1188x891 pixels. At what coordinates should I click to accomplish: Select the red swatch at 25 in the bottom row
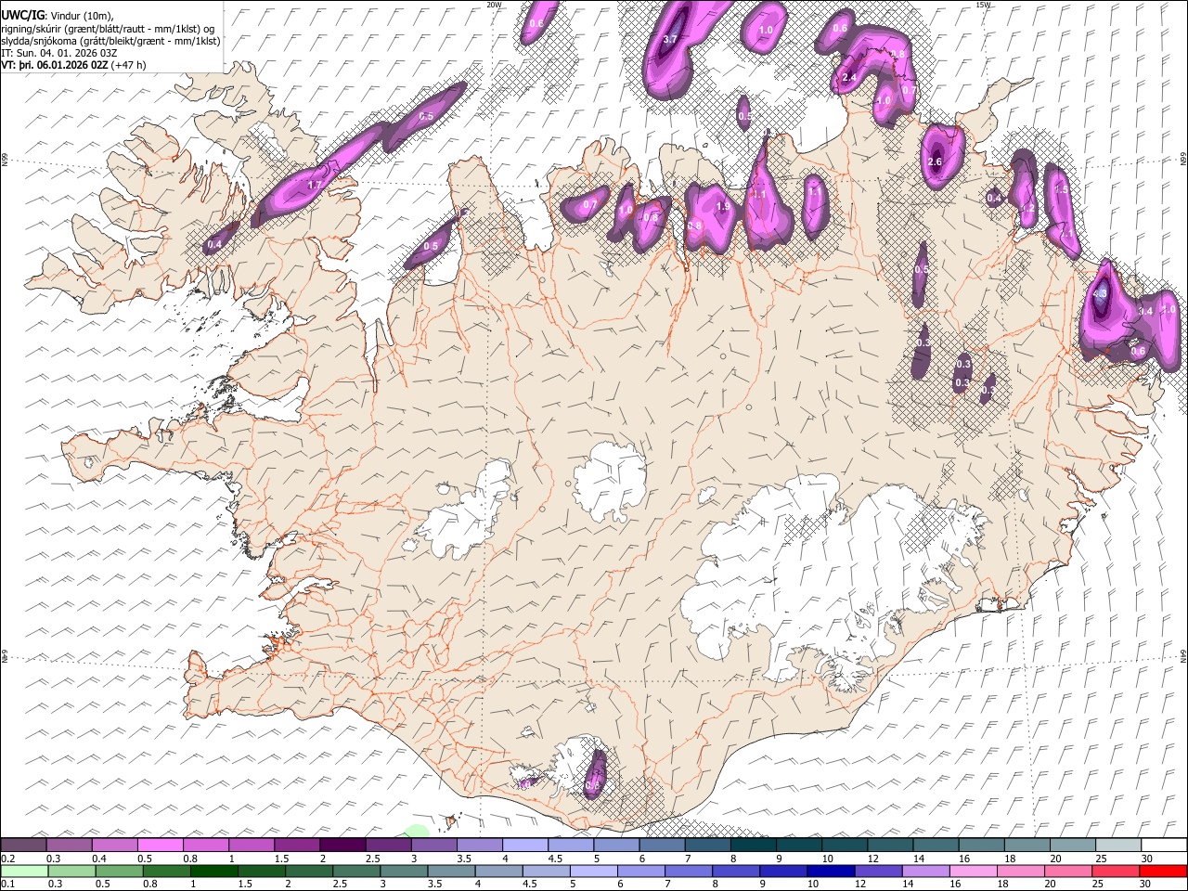click(x=1115, y=871)
